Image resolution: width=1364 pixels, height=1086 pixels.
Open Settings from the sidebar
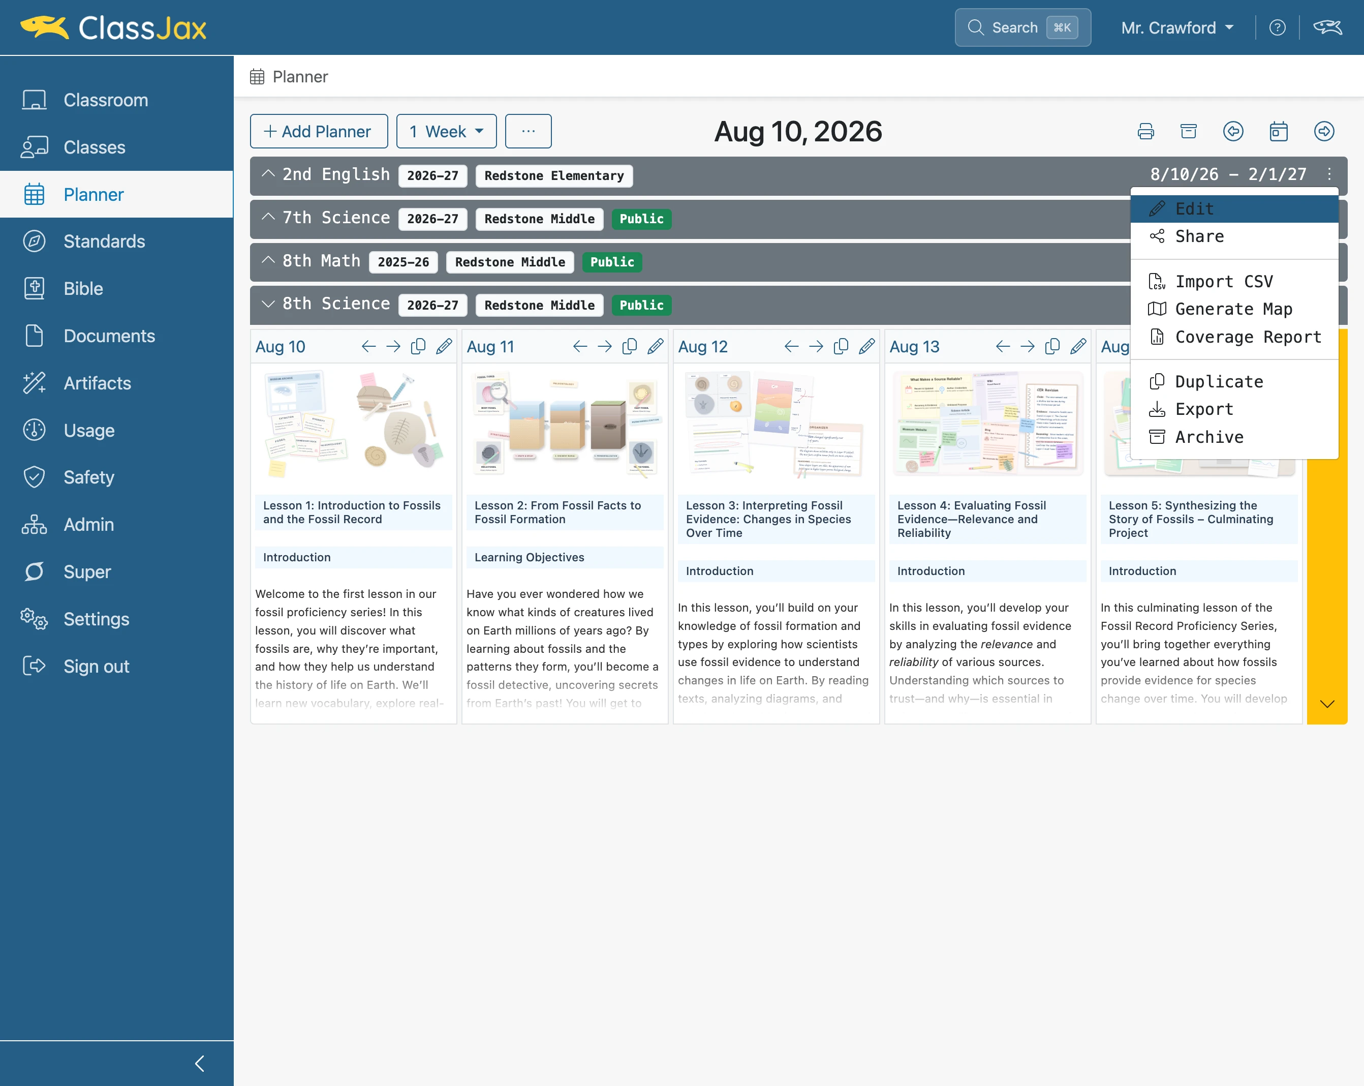click(117, 619)
